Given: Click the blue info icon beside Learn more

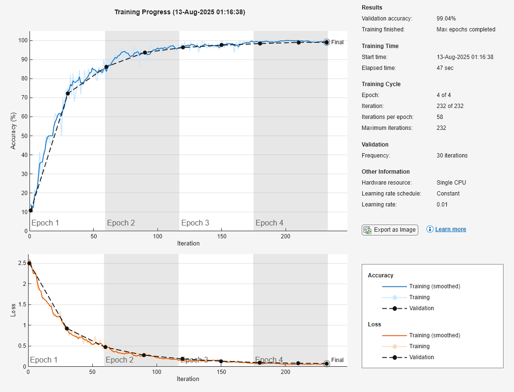Looking at the screenshot, I should (x=430, y=229).
